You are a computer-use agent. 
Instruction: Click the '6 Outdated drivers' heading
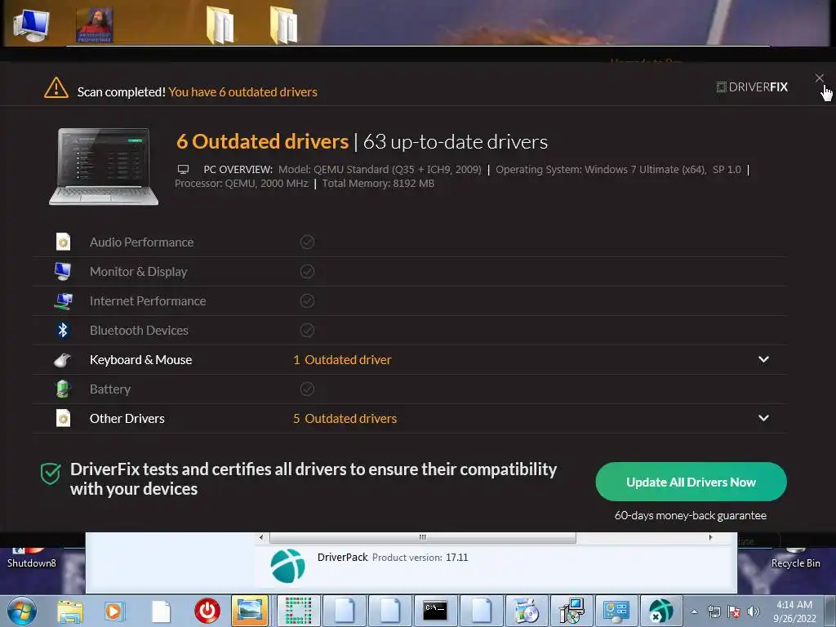tap(262, 141)
